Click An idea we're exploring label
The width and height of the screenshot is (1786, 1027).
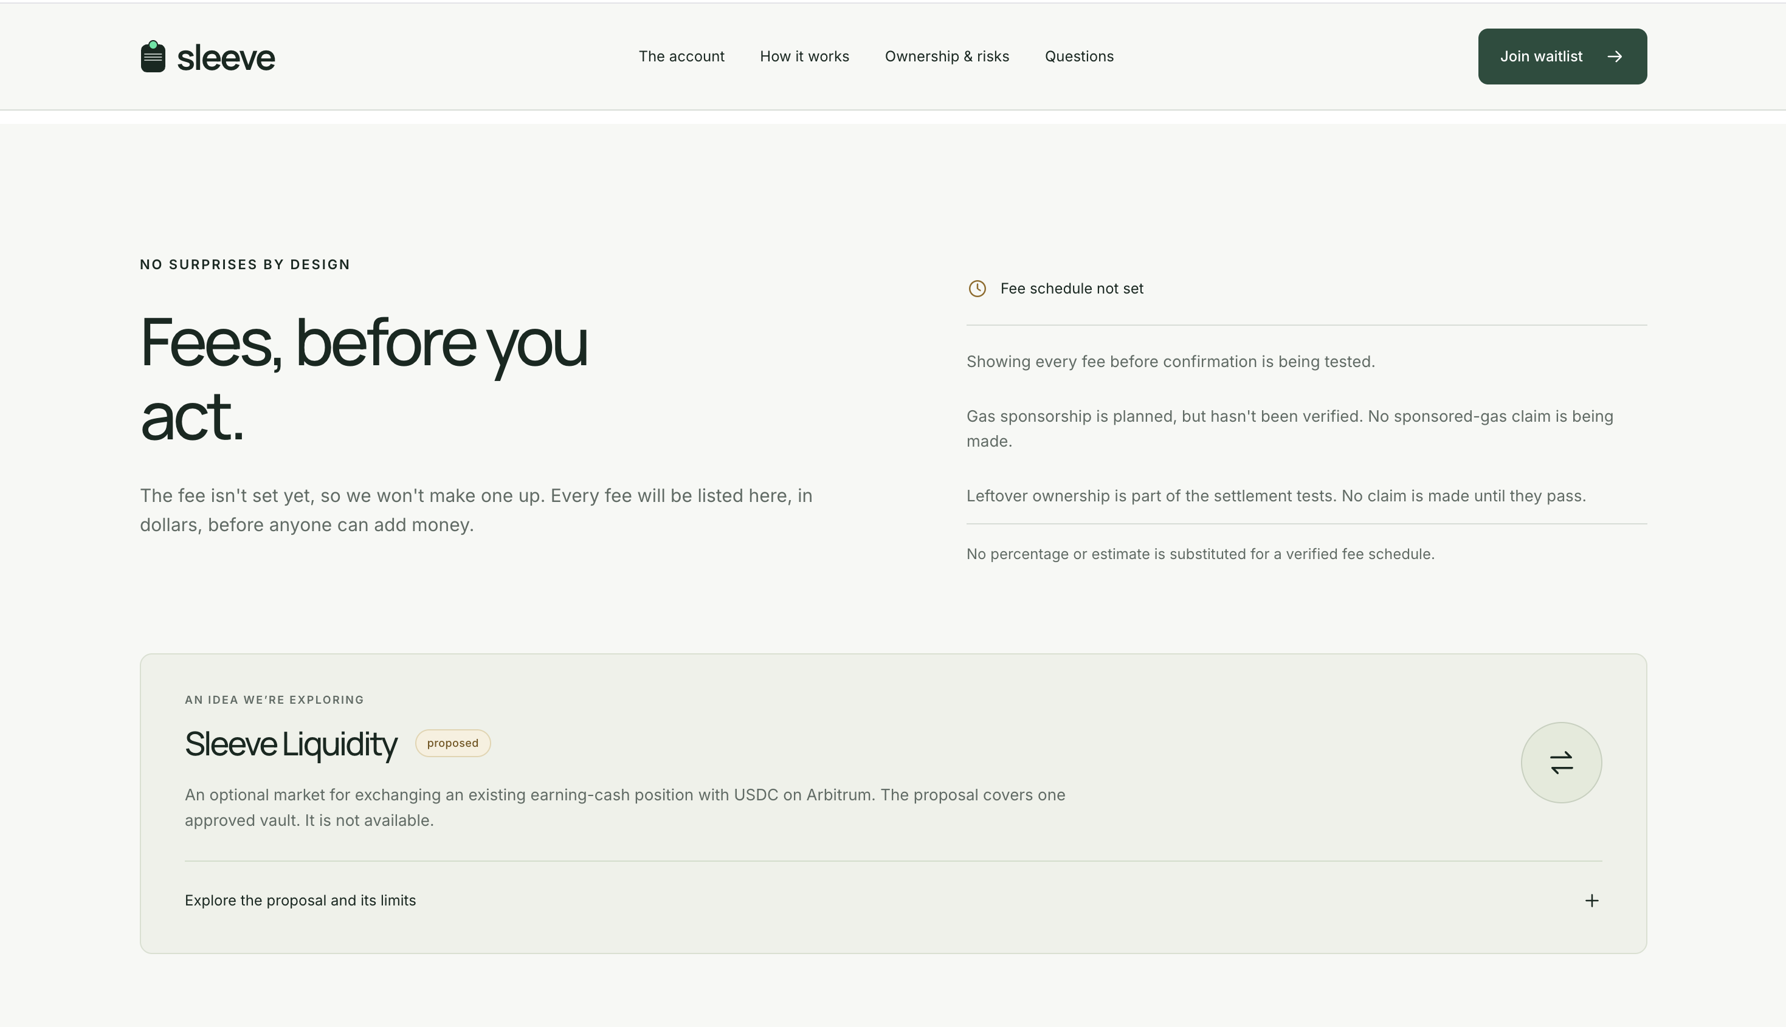click(274, 699)
